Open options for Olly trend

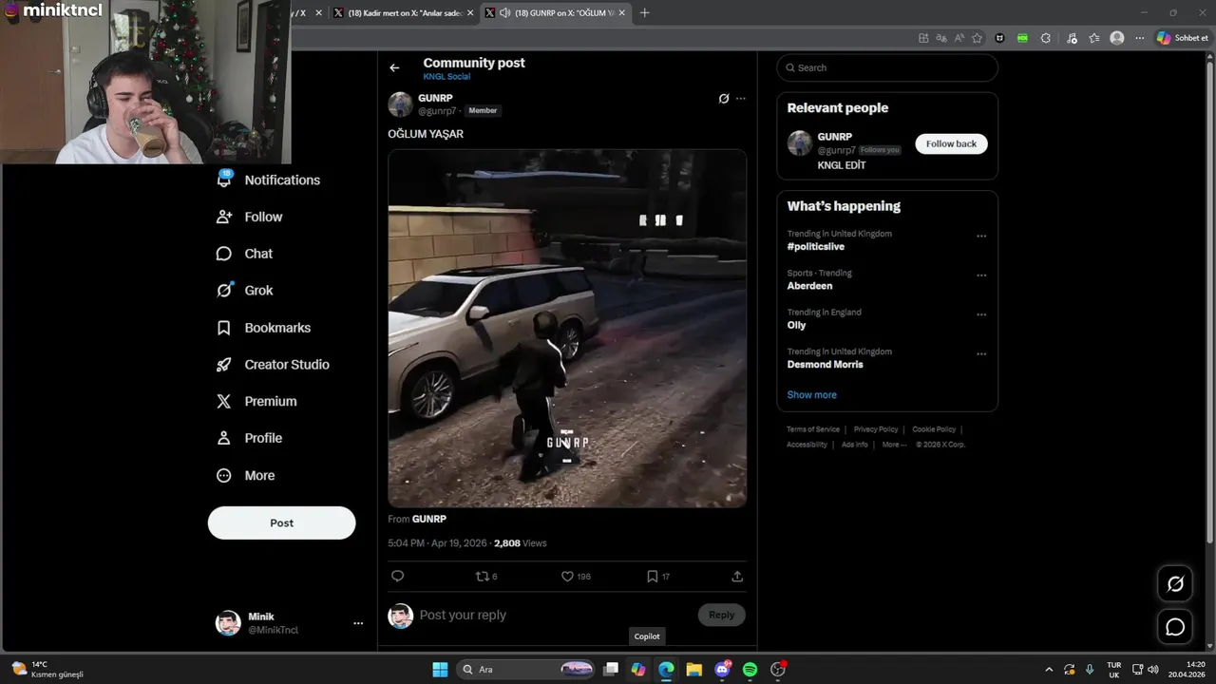[981, 314]
